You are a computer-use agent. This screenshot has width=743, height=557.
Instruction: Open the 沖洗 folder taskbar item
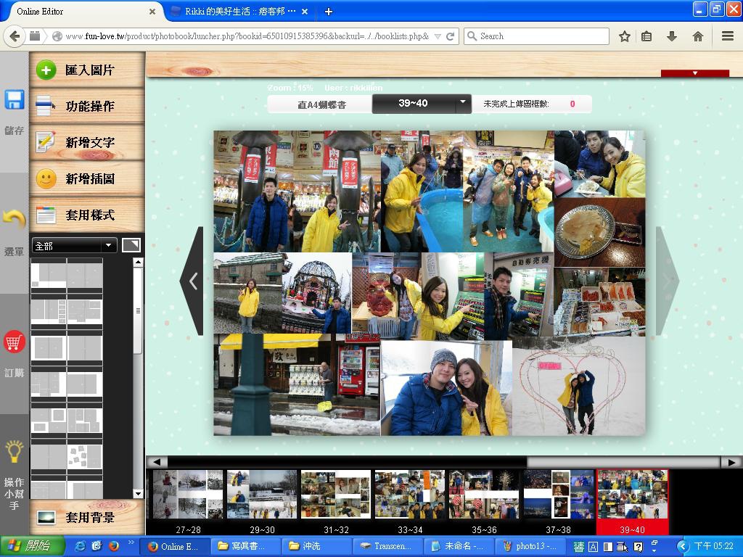[x=316, y=546]
